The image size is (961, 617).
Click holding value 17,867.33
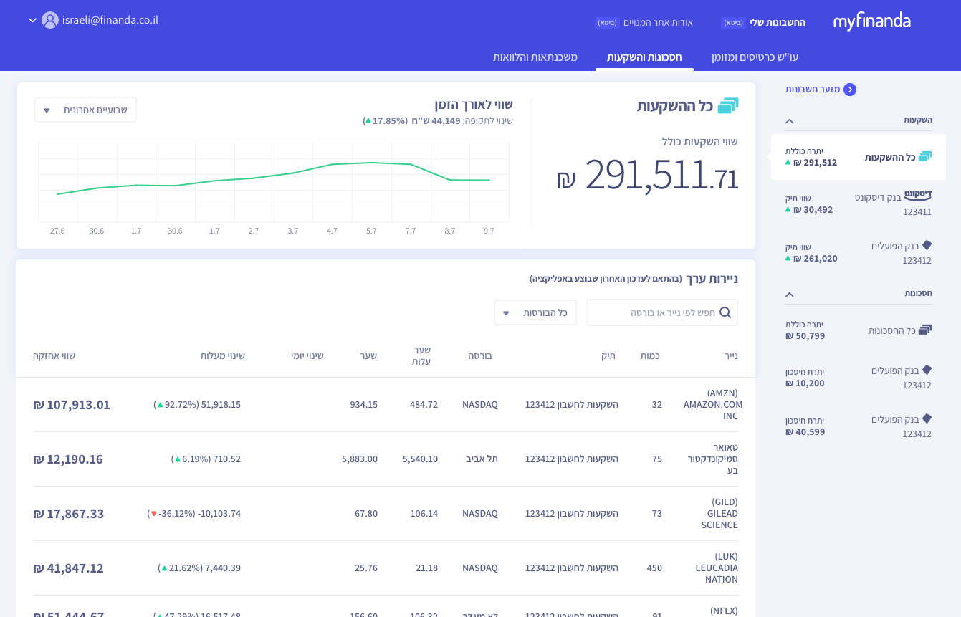pyautogui.click(x=69, y=514)
